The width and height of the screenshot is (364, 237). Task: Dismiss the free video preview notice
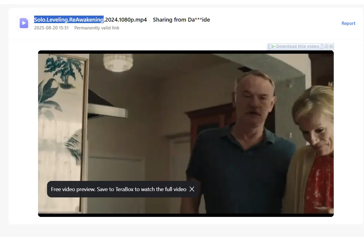pyautogui.click(x=192, y=189)
